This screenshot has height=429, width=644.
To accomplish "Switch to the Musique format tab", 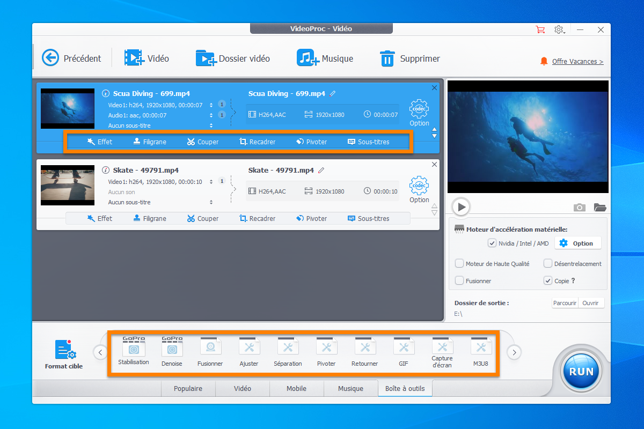I will point(350,388).
